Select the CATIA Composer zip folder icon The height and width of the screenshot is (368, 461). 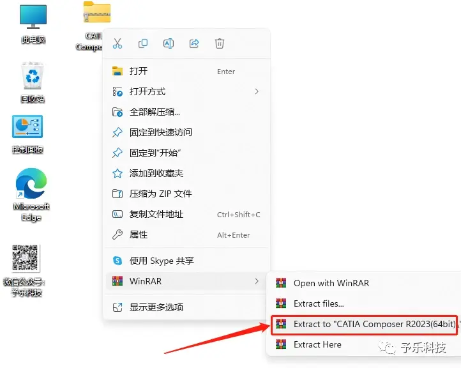click(96, 12)
